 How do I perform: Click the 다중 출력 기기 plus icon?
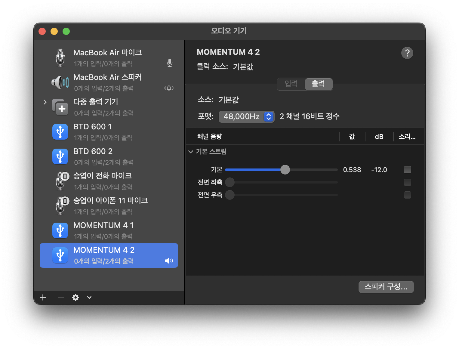pyautogui.click(x=60, y=107)
